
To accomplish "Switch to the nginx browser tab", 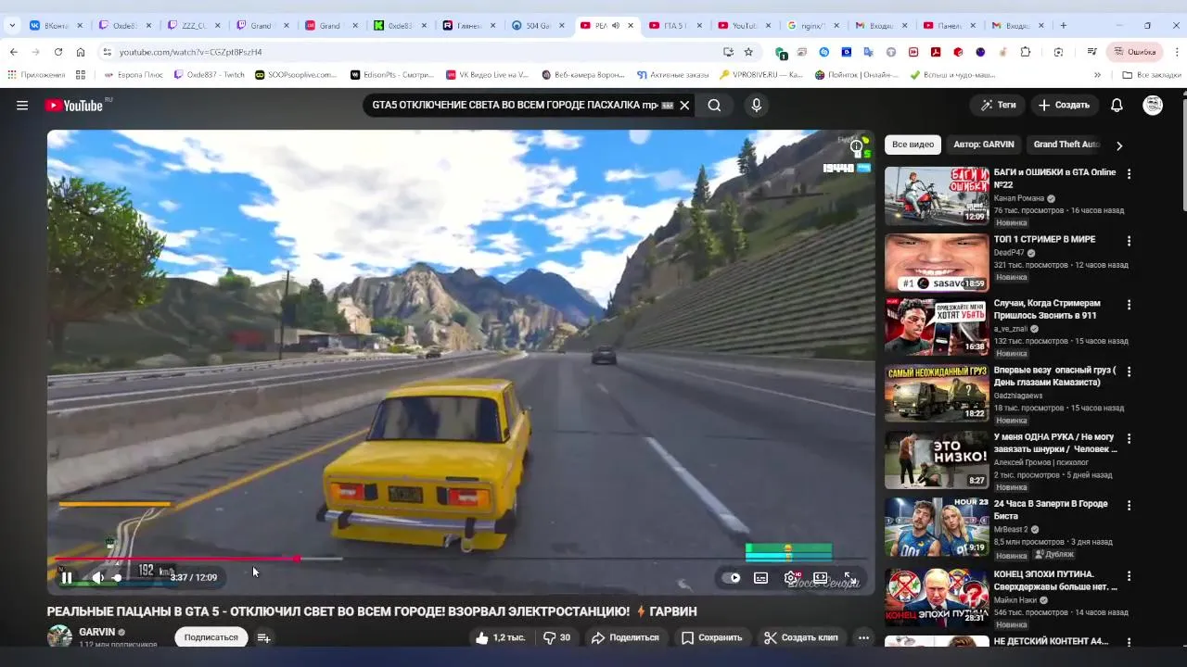I will (813, 26).
